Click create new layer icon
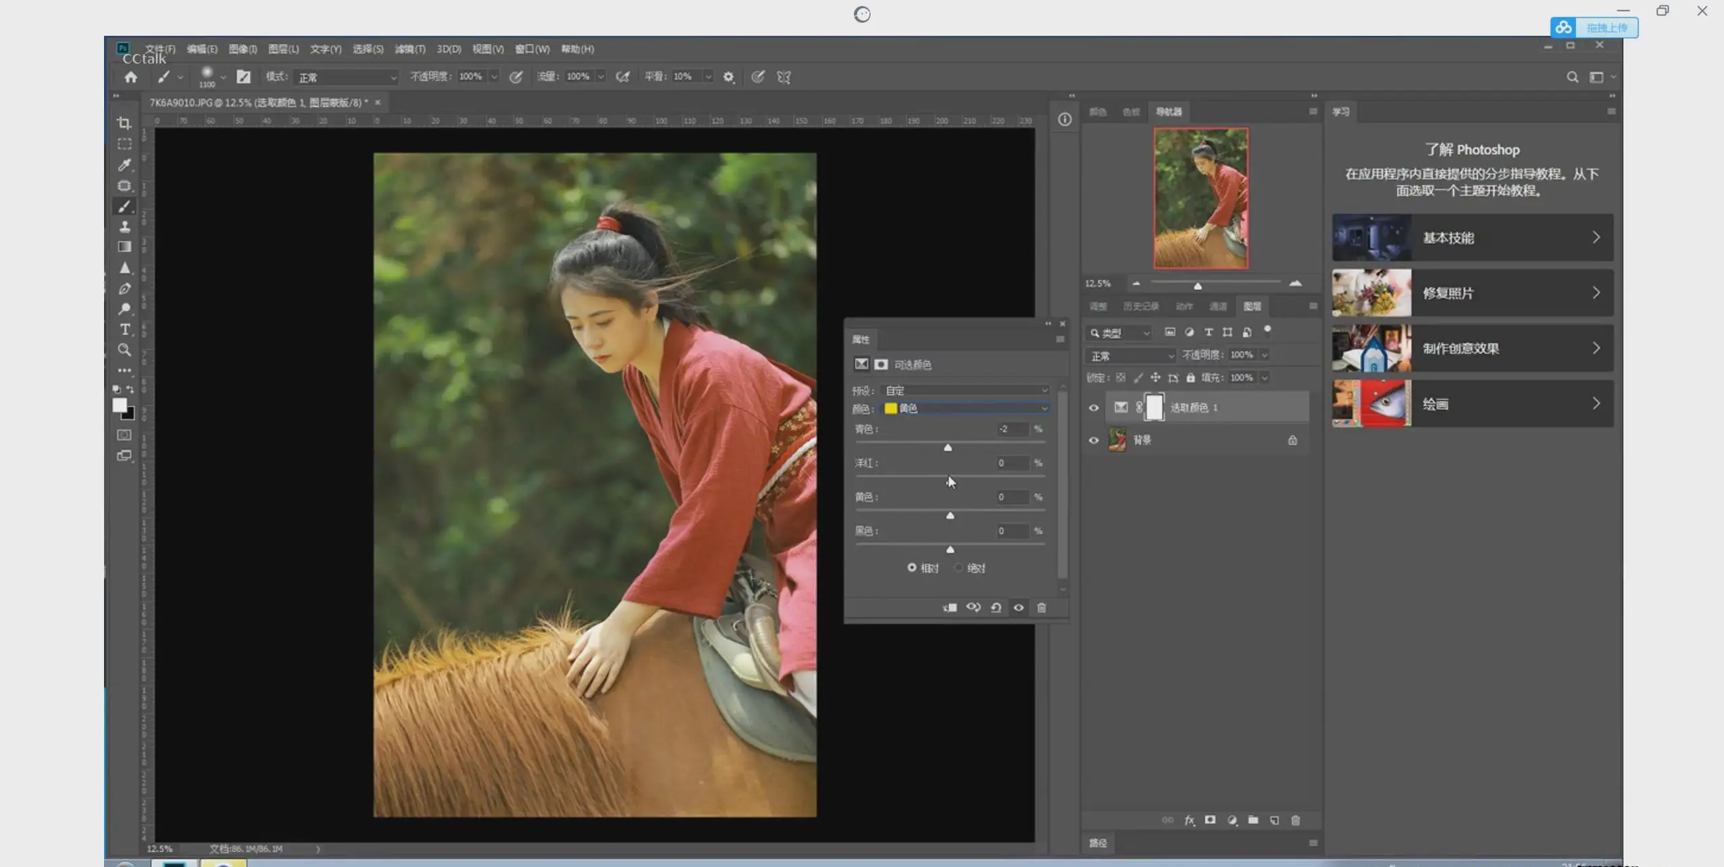 1274,820
